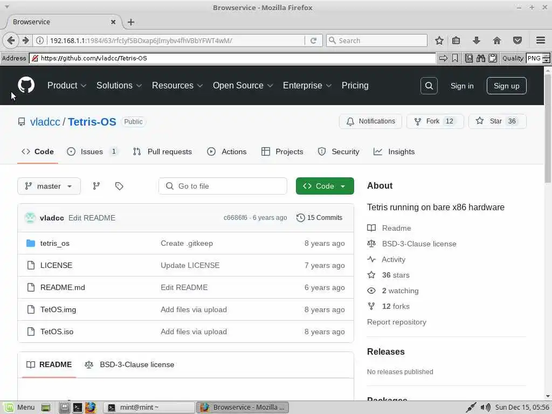Expand the Resources menu
The height and width of the screenshot is (414, 552).
tap(177, 85)
